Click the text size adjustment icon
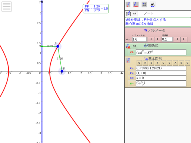Image resolution: width=191 pixels, height=143 pixels. [153, 4]
